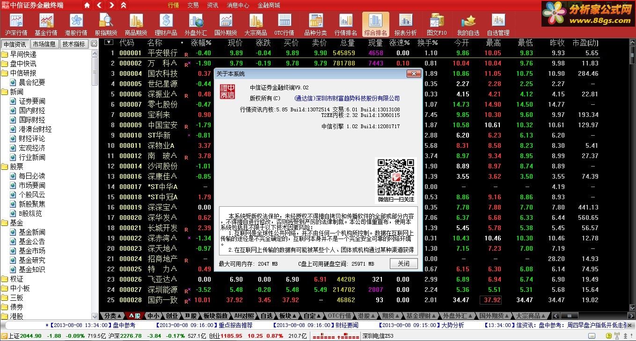
Task: Sort the table by 涨幅% column header
Action: pyautogui.click(x=201, y=43)
